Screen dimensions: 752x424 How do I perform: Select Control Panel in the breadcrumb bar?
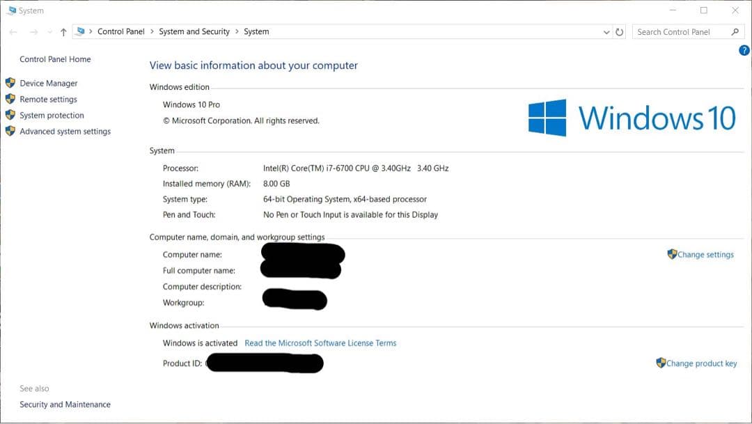pyautogui.click(x=121, y=31)
